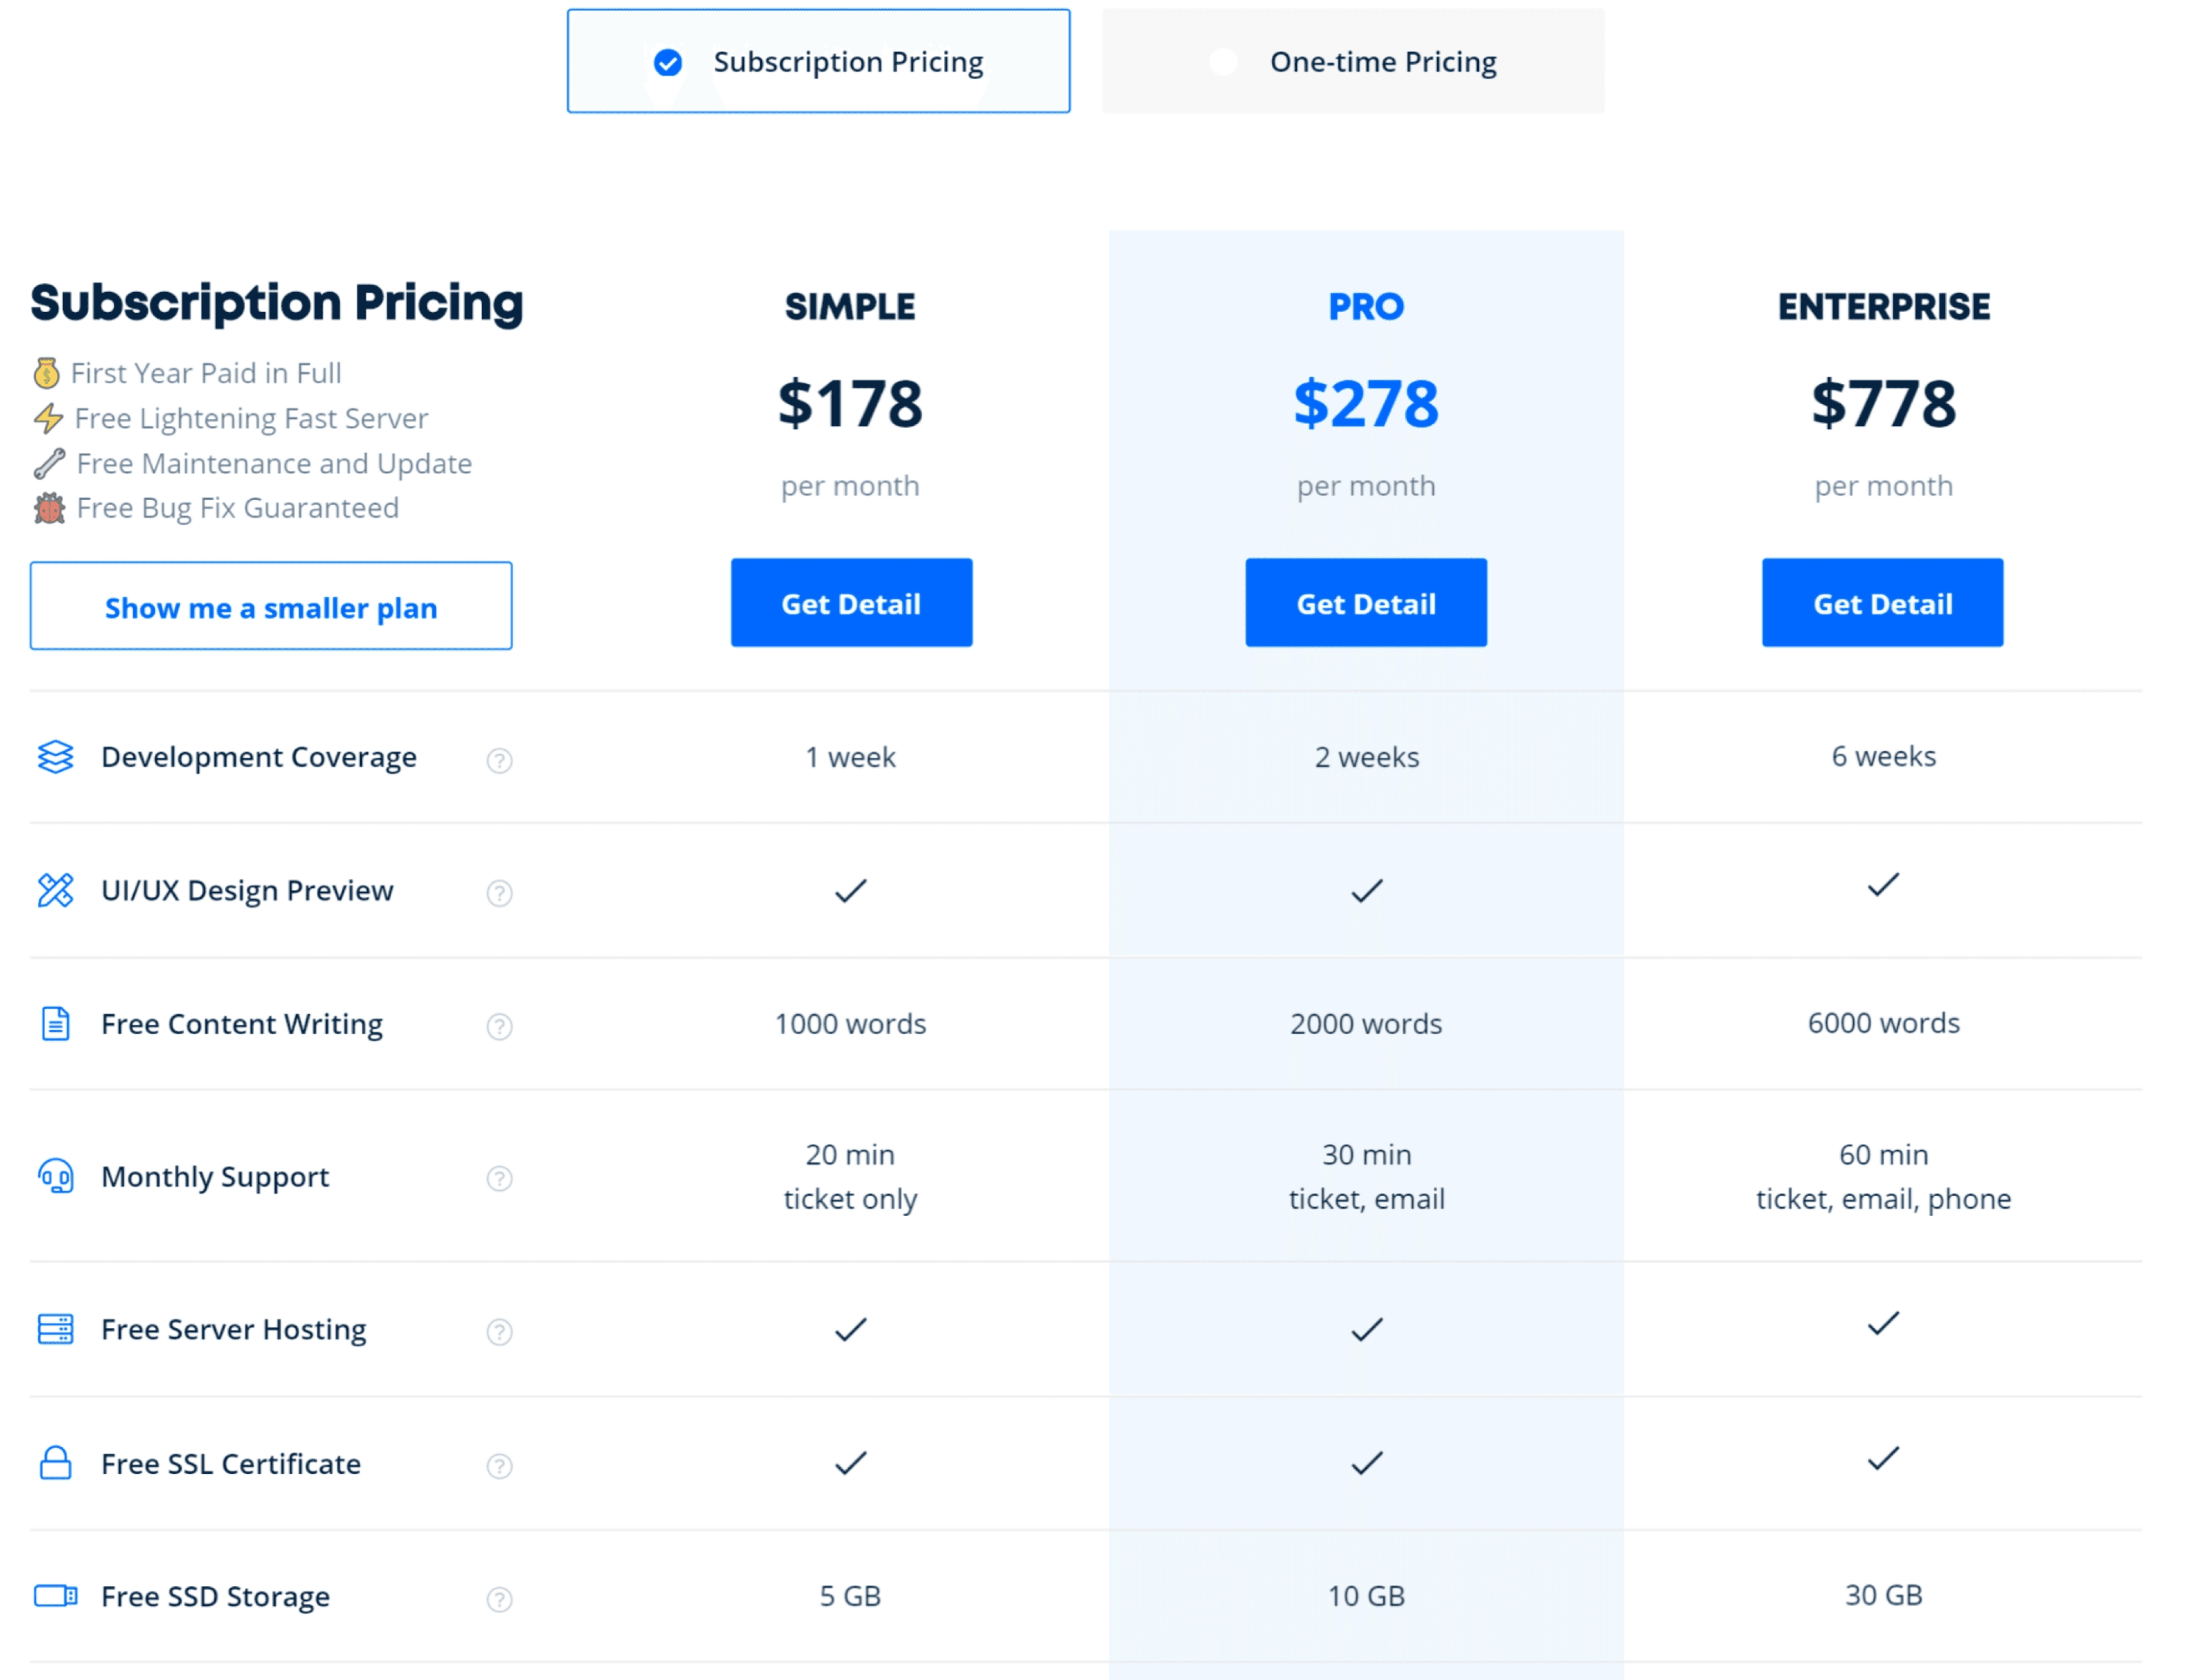
Task: Click Show me a smaller plan button
Action: 271,606
